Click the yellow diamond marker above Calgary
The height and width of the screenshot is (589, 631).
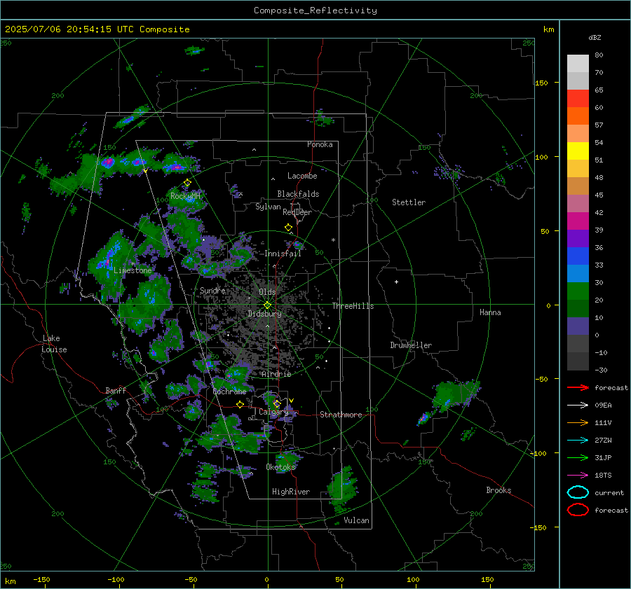click(277, 403)
